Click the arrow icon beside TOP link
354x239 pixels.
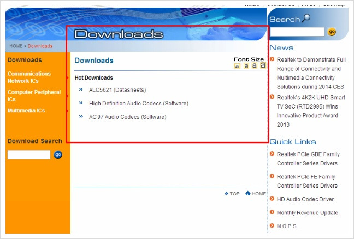pyautogui.click(x=227, y=194)
